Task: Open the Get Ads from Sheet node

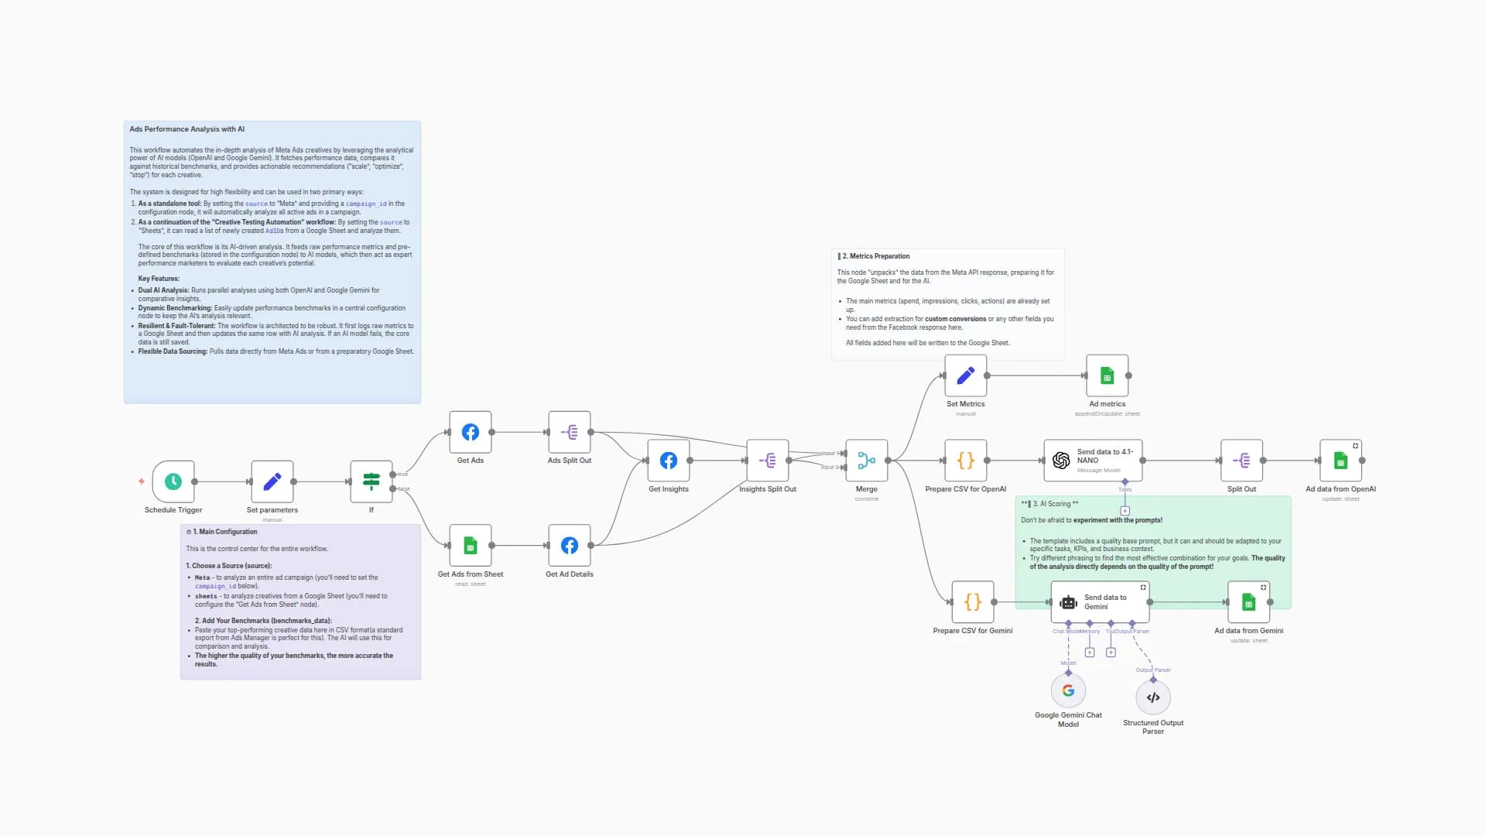Action: 470,545
